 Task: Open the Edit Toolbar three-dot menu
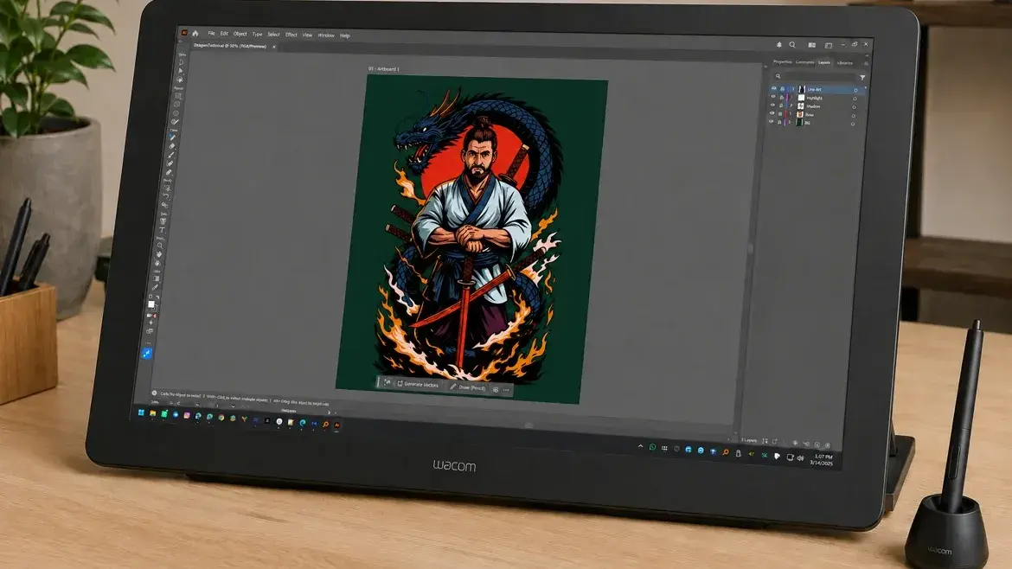point(148,343)
